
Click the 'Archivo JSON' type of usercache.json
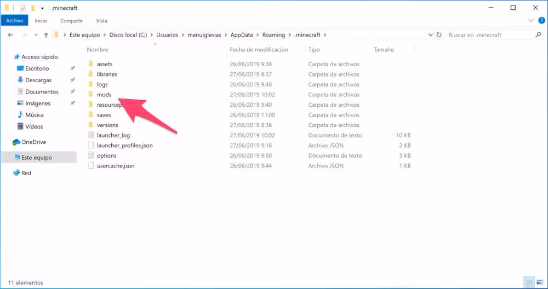coord(326,166)
